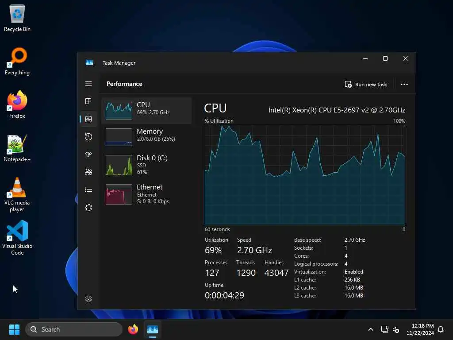Open the Windows Start menu
Screen dimensions: 453x340
[x=14, y=329]
